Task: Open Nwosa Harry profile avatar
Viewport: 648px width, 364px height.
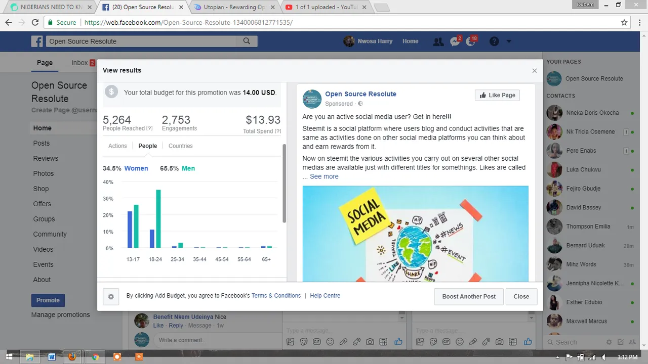Action: tap(349, 41)
